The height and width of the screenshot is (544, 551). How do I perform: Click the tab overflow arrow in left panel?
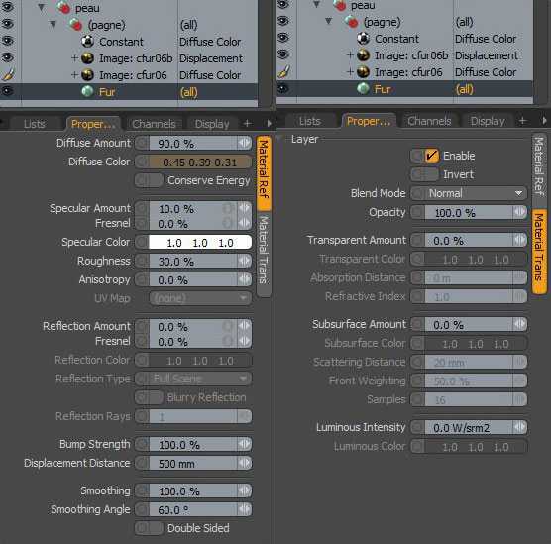269,123
